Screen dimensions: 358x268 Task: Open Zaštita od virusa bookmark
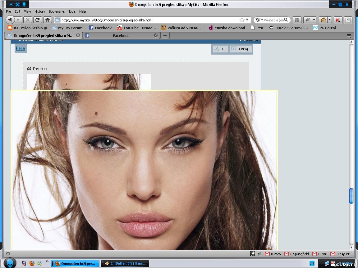click(181, 28)
